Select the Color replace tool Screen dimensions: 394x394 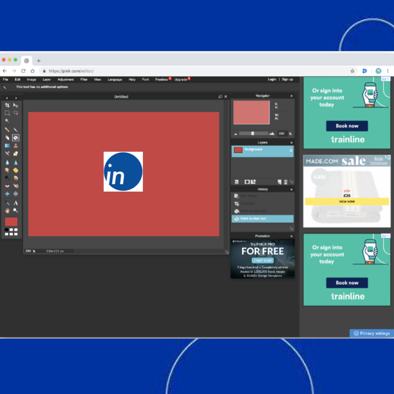coord(7,153)
